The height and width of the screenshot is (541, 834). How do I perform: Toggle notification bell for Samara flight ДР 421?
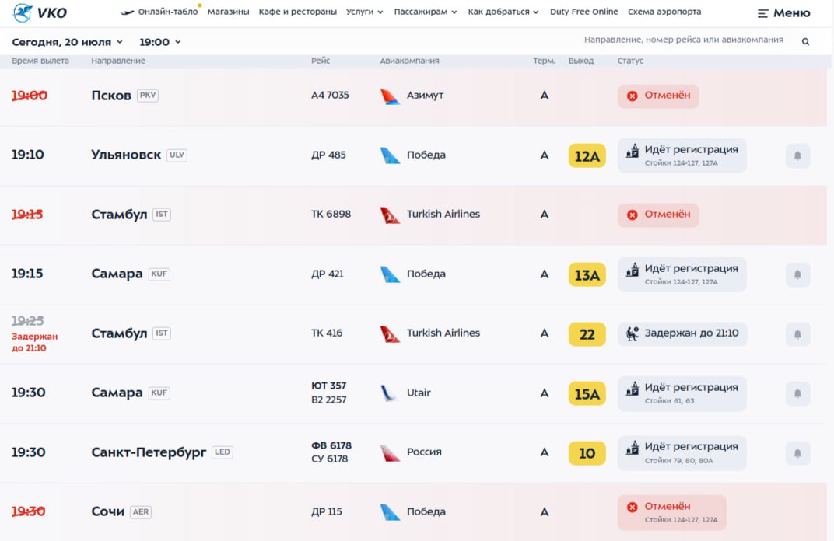pyautogui.click(x=797, y=274)
